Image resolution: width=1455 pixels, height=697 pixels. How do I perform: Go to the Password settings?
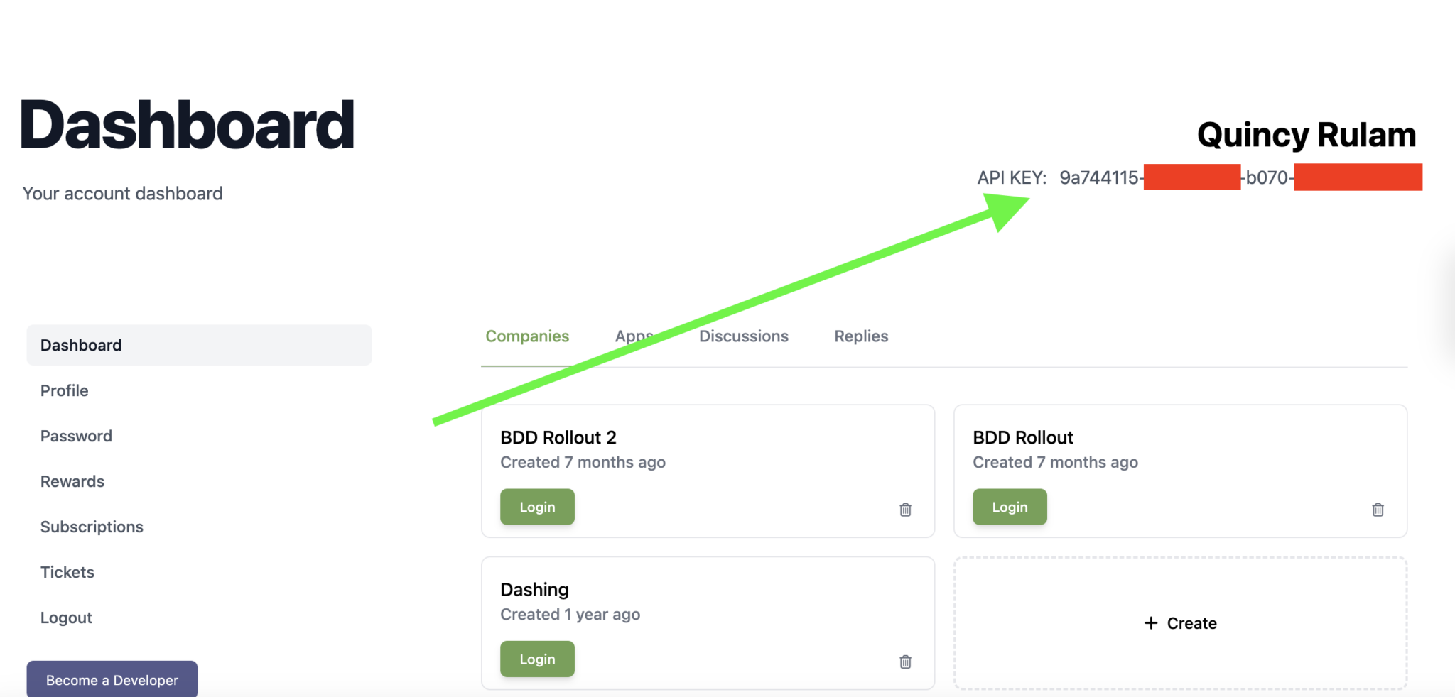[76, 437]
